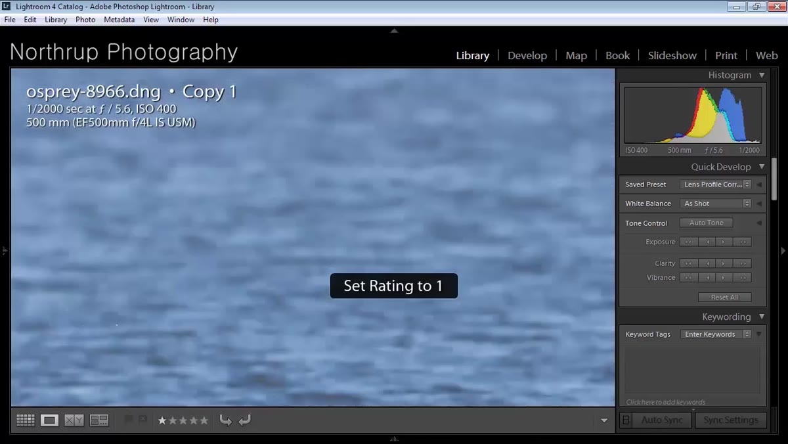Decrease Vibrance by a large step
Image resolution: width=788 pixels, height=444 pixels.
[x=688, y=278]
